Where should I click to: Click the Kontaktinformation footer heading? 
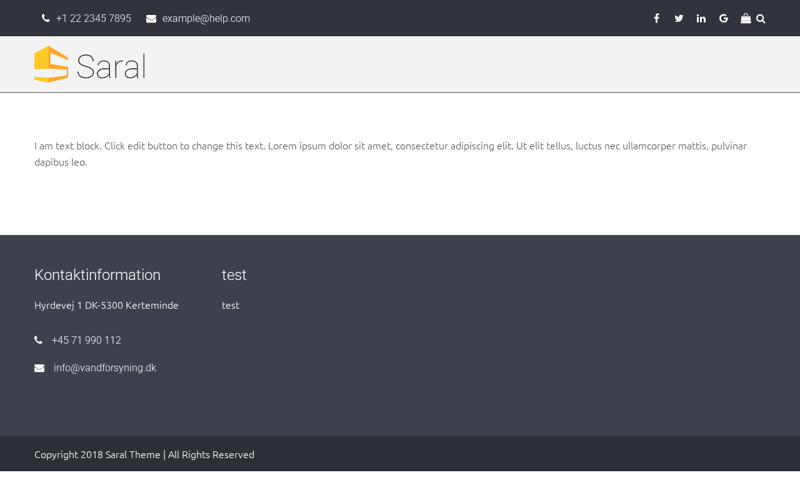[97, 275]
